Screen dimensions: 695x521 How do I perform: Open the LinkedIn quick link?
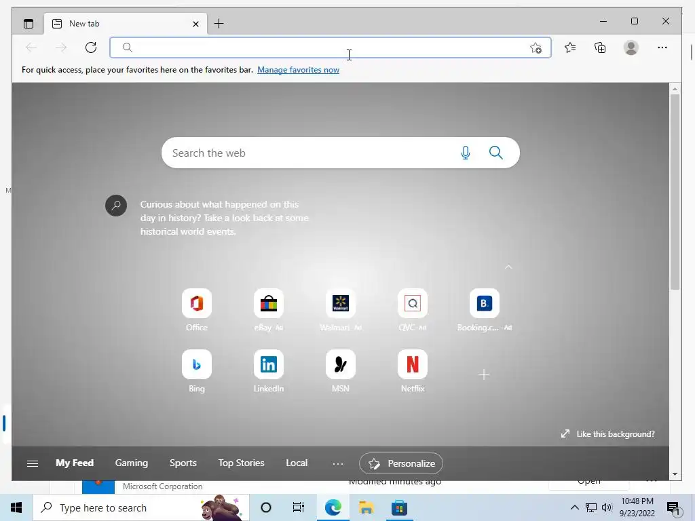point(269,371)
